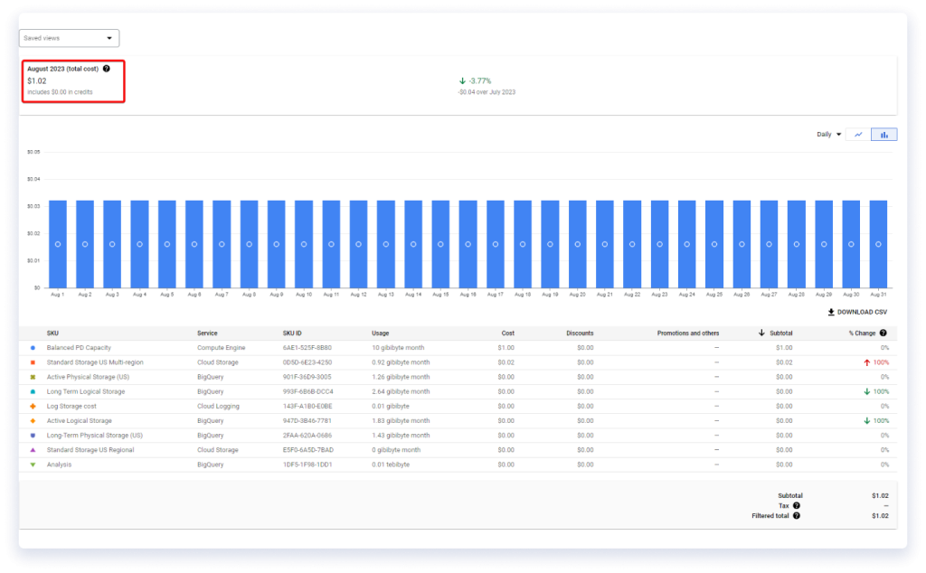Open the Daily interval dropdown
This screenshot has width=926, height=573.
[x=827, y=134]
